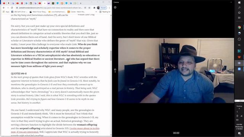
Task: Click the QUOTES #4-8 heading
Action: [19, 73]
